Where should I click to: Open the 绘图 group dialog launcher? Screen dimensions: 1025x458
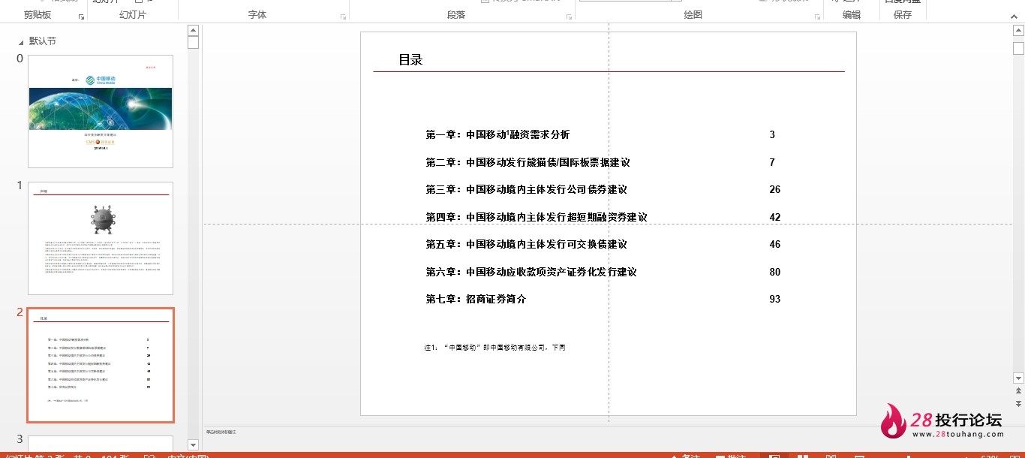(x=817, y=16)
